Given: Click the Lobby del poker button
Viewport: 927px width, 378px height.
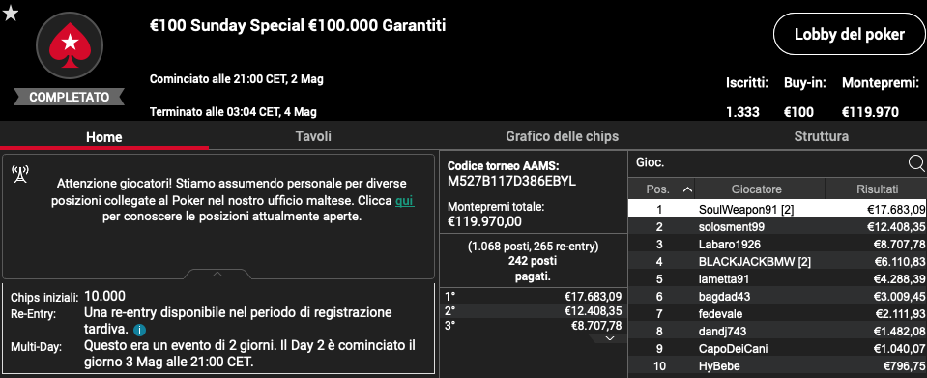Looking at the screenshot, I should [x=849, y=34].
